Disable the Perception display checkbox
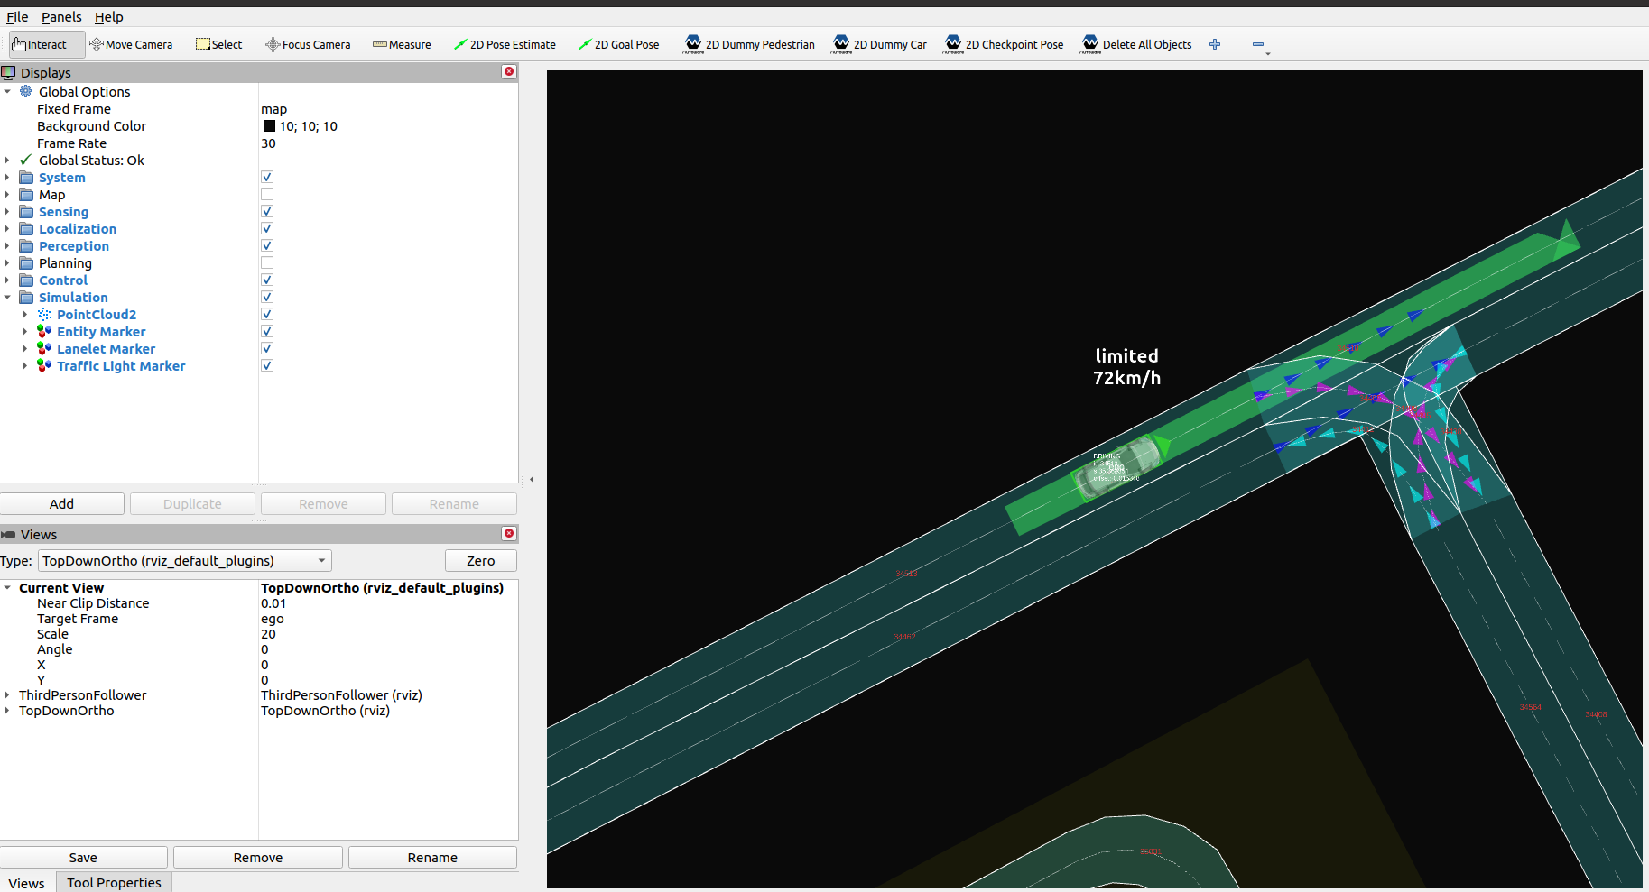1649x892 pixels. (266, 245)
